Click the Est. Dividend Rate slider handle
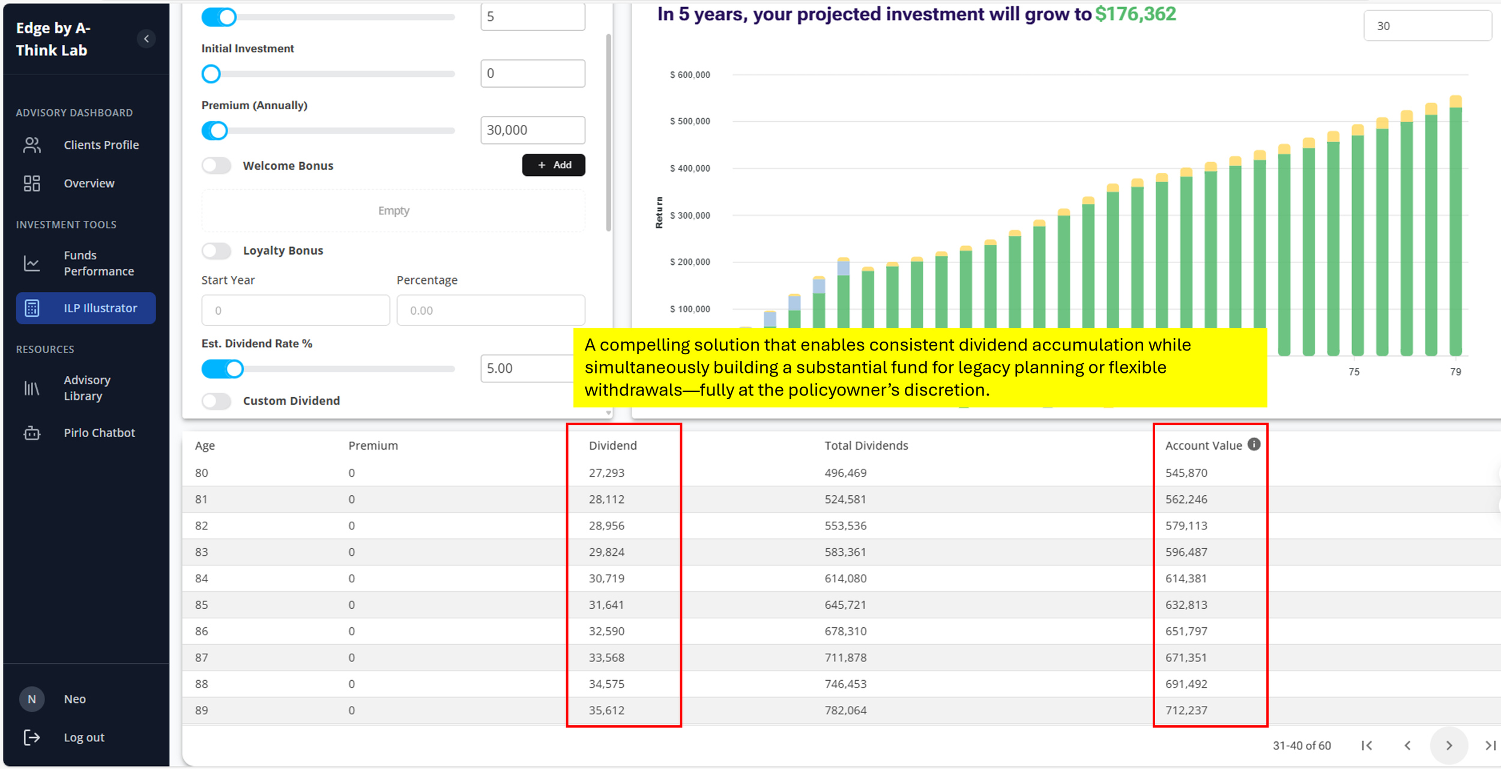The height and width of the screenshot is (769, 1501). (235, 369)
